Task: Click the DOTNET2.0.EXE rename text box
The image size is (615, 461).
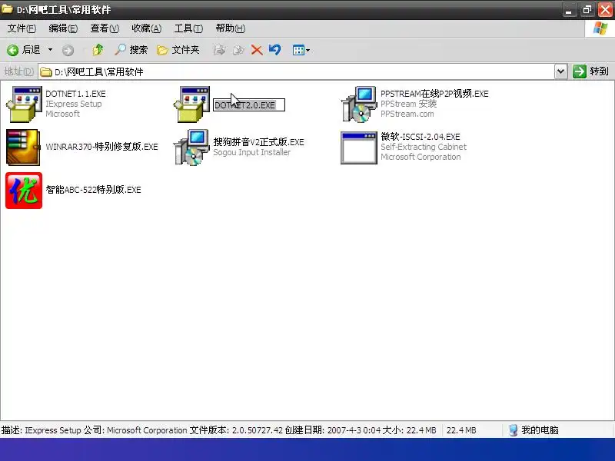Action: coord(248,105)
